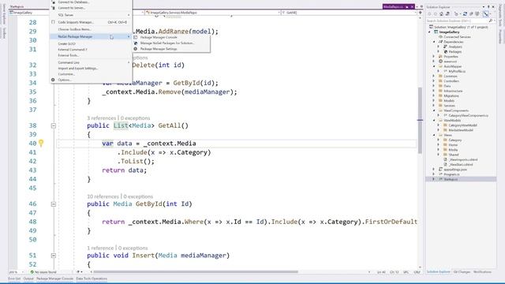Open the Options menu entry

coord(91,80)
